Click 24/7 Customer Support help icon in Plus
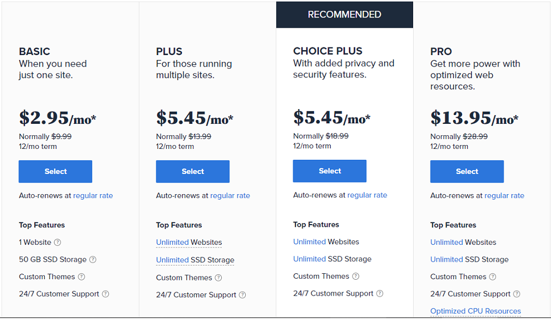 coord(243,295)
